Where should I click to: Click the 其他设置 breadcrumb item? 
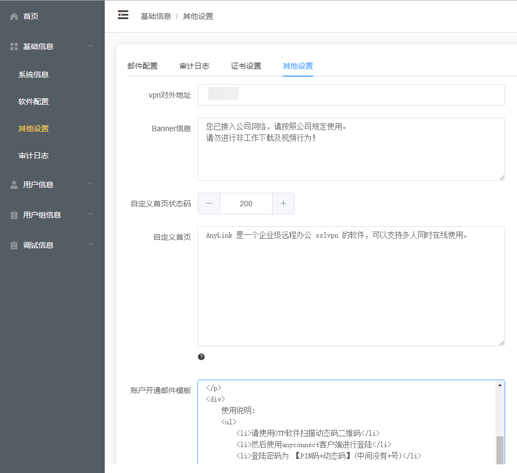(x=198, y=16)
